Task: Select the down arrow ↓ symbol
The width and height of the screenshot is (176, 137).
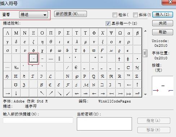Action: [16, 93]
